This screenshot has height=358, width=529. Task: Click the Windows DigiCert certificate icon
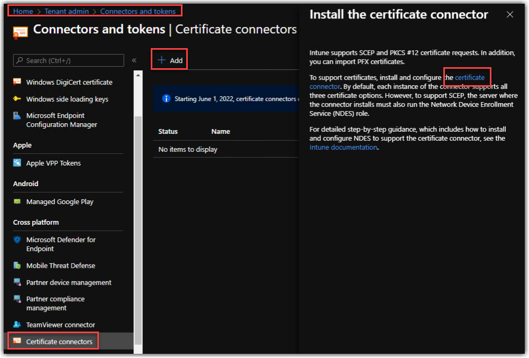[17, 81]
